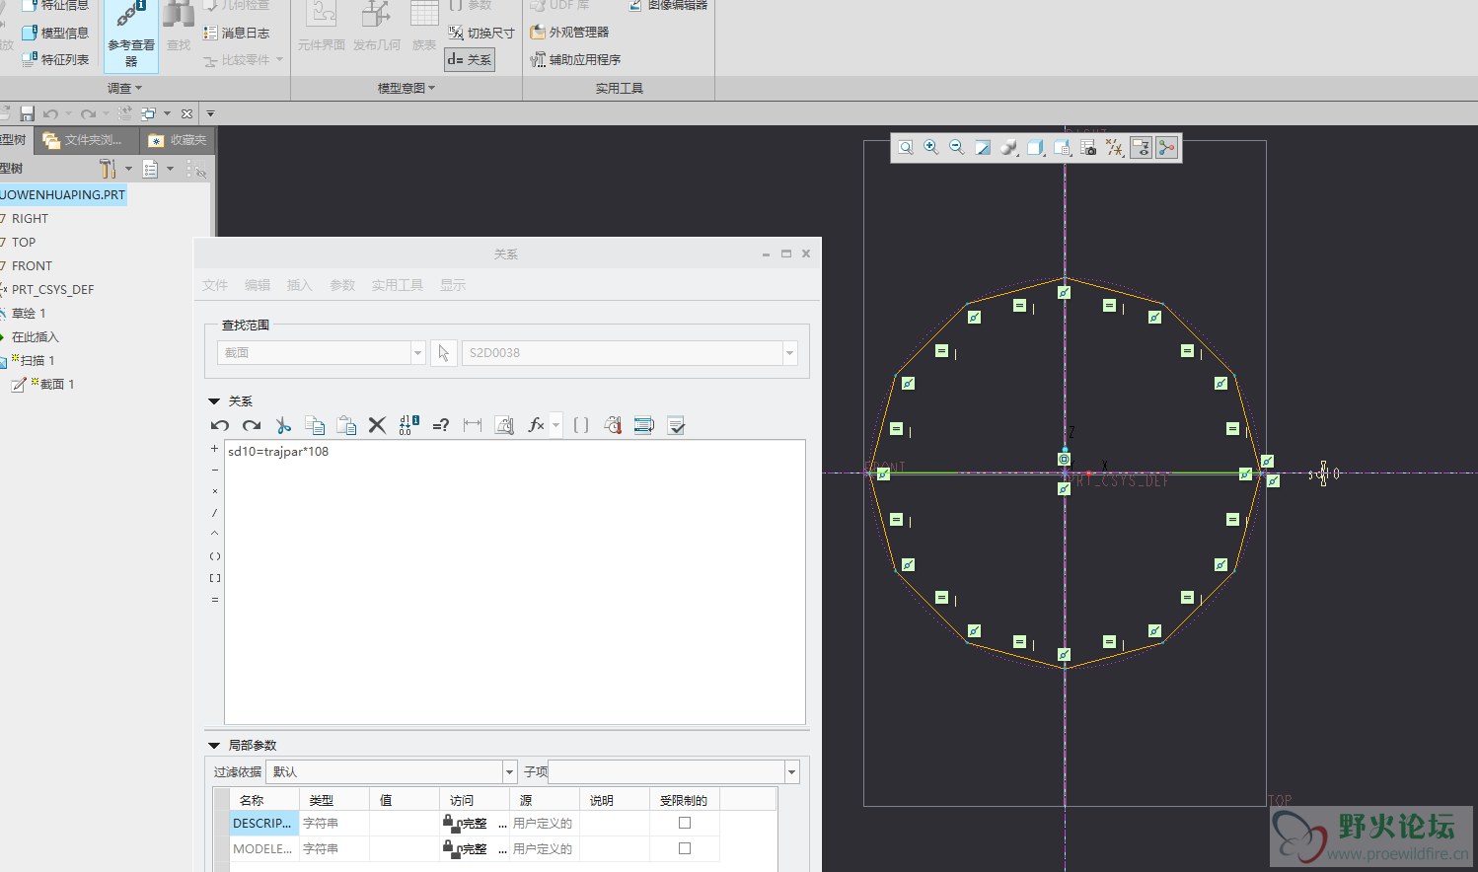Select PRT_CSYS_DEF in the model tree

click(x=52, y=289)
